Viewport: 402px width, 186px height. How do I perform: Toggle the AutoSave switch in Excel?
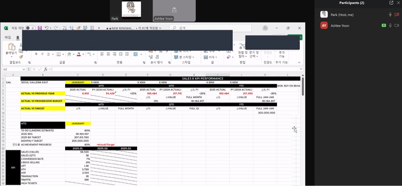pyautogui.click(x=31, y=28)
